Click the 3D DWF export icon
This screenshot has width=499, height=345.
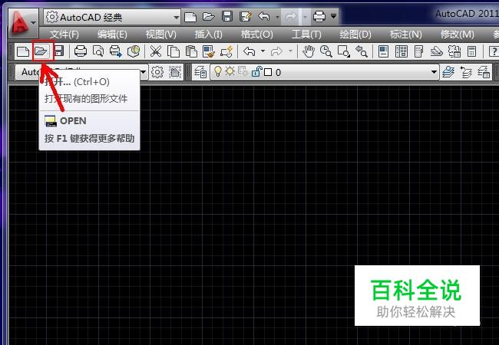(x=134, y=51)
